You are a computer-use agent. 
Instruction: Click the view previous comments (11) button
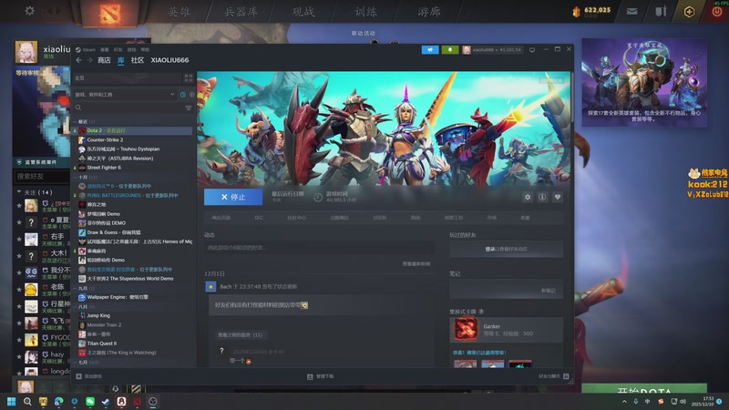coord(240,334)
